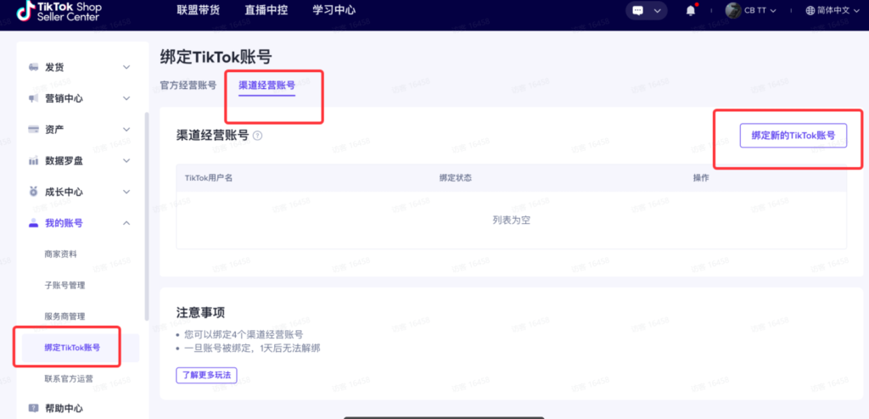Click the TikTok用户名 column header
The image size is (869, 419).
(209, 177)
